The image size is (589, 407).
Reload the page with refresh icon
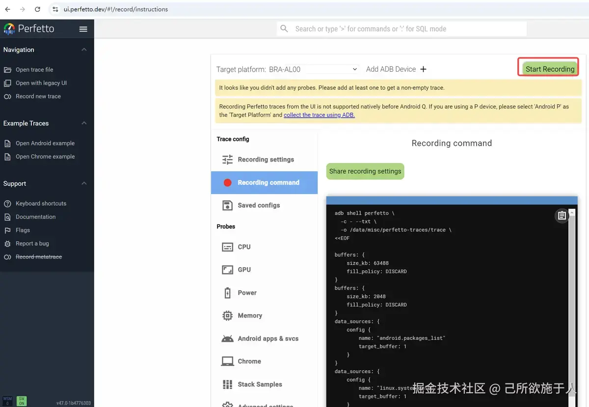38,9
